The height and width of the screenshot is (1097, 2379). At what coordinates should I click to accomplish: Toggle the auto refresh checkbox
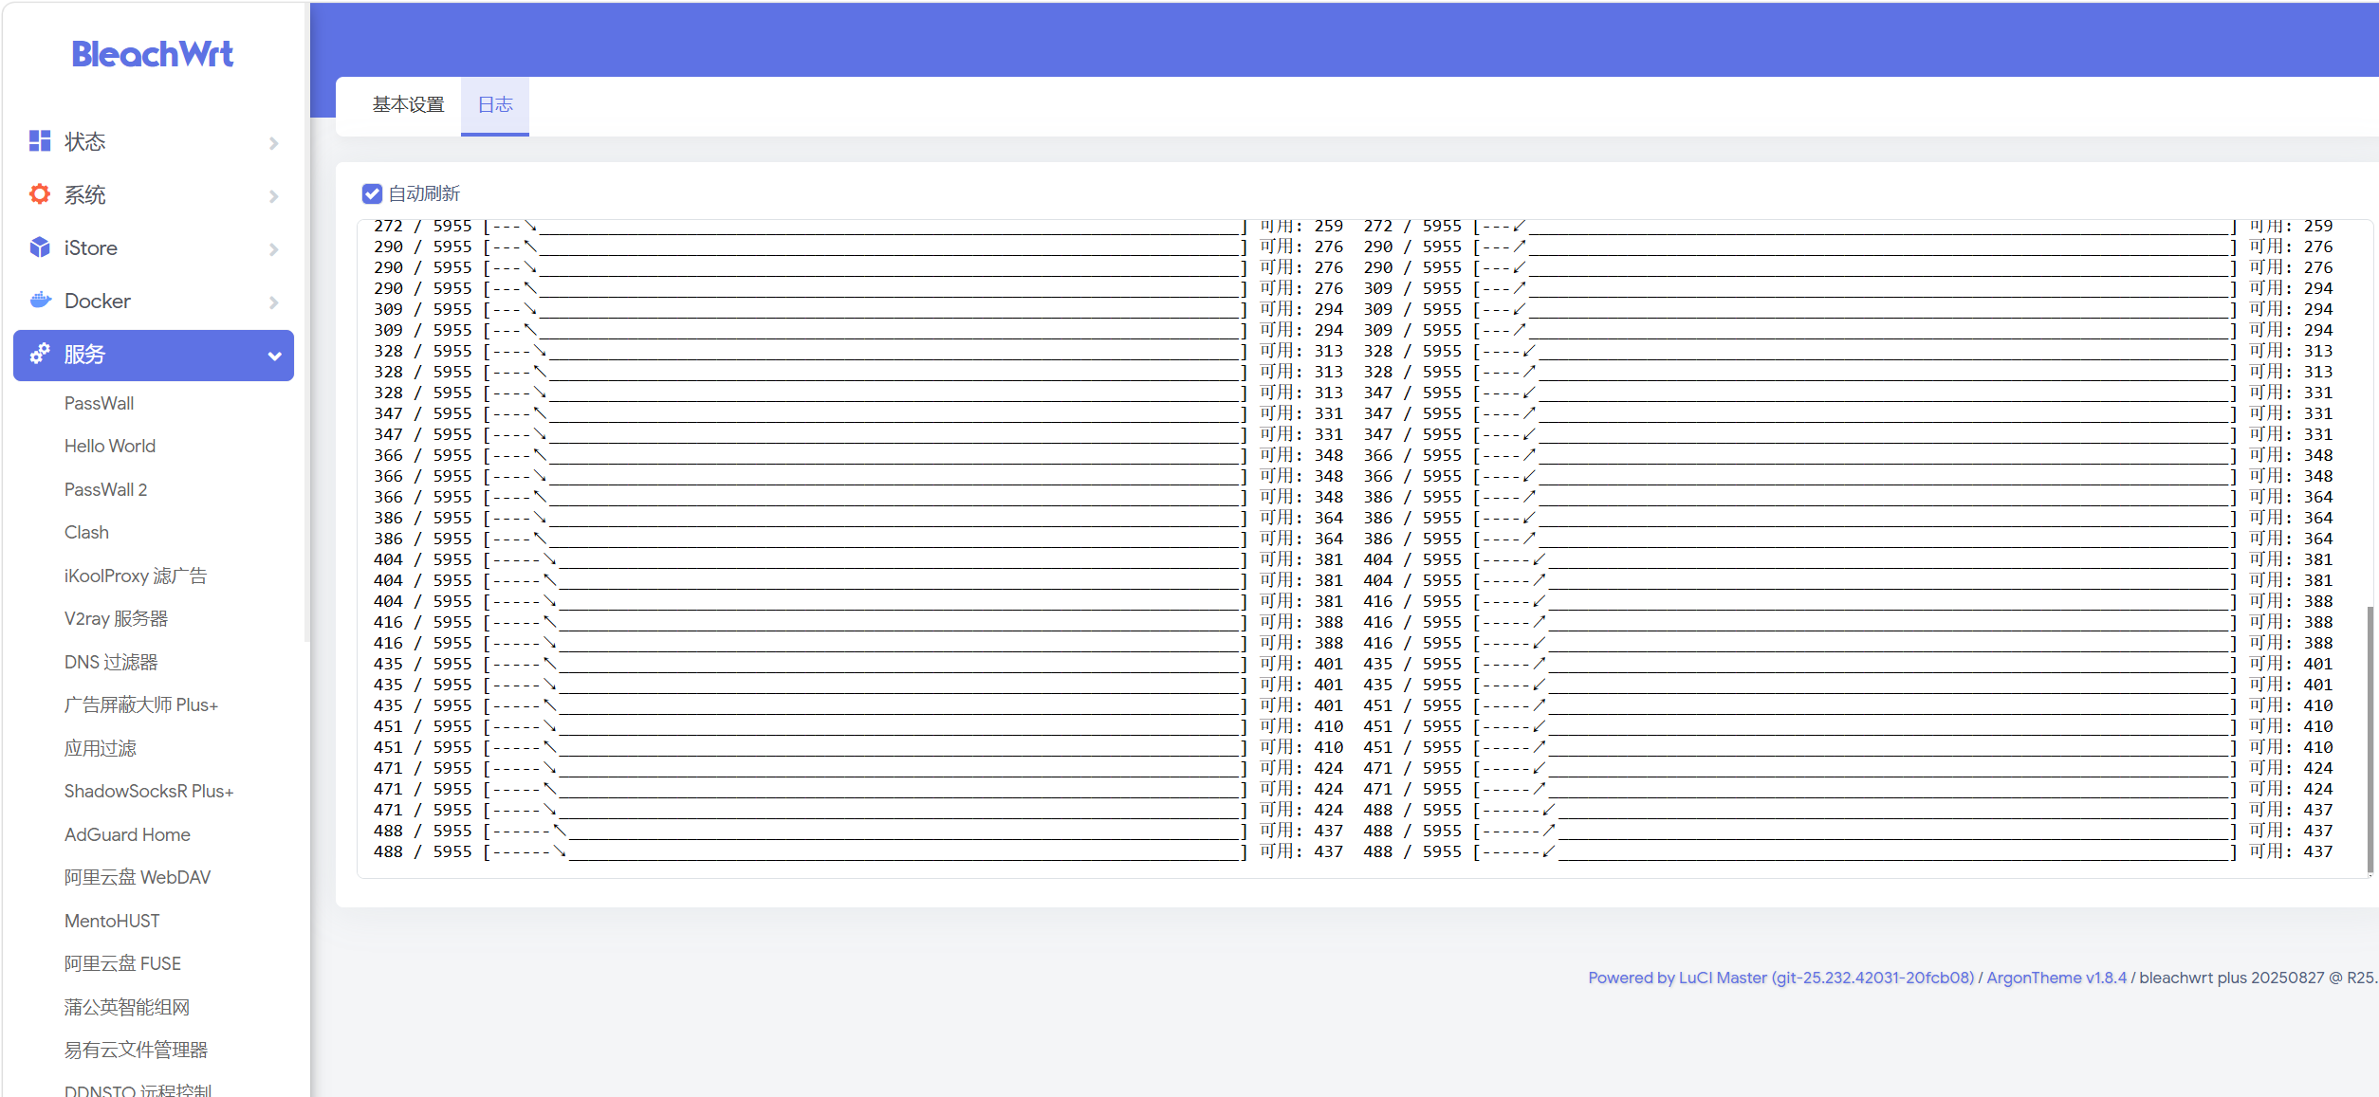pos(372,193)
